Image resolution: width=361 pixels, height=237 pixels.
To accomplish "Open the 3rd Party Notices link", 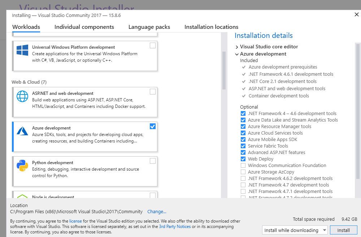I will (x=175, y=227).
